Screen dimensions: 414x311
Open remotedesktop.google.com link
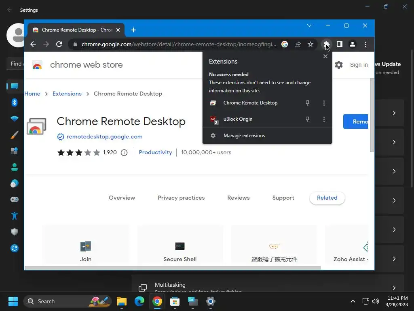105,137
